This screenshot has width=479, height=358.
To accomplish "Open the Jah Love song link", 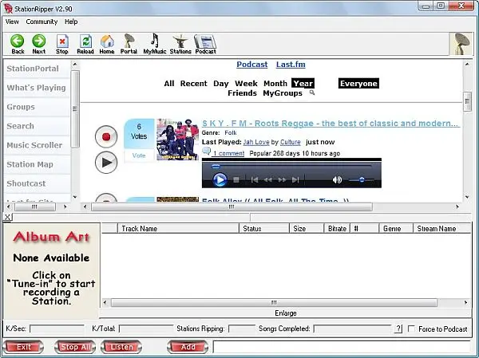I will coord(256,142).
